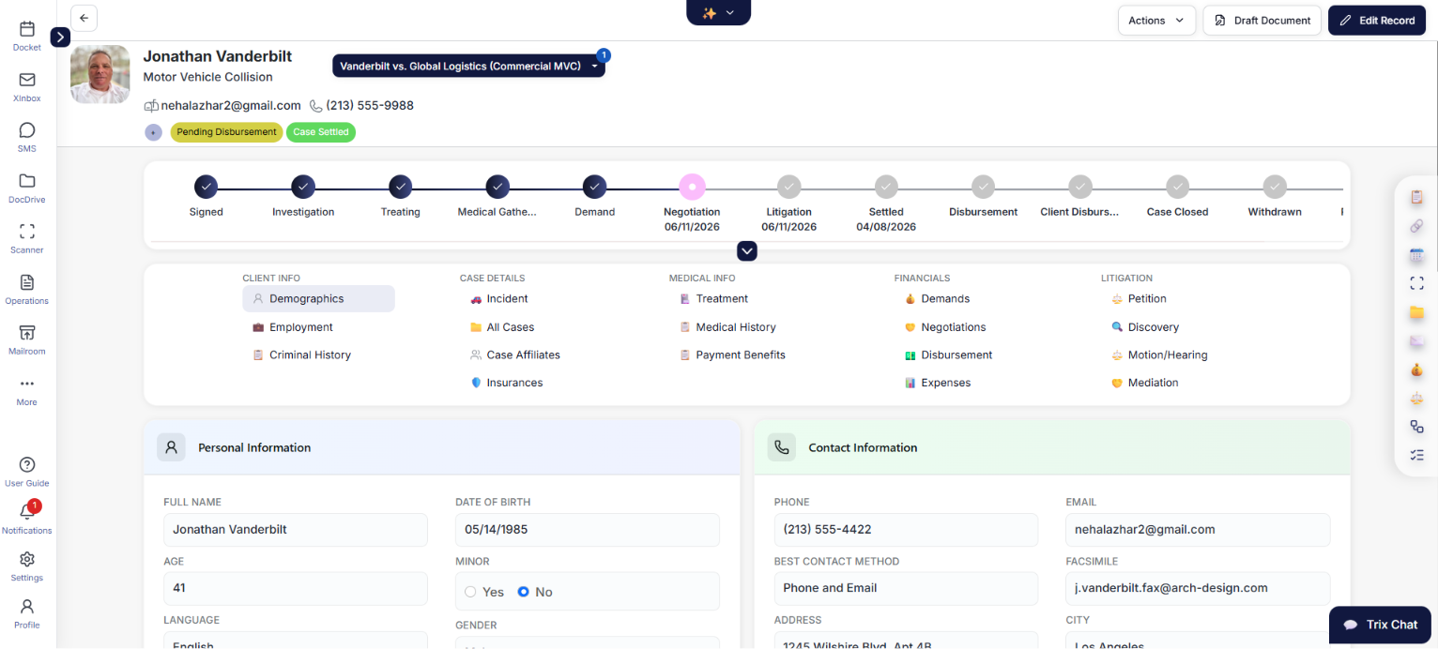The width and height of the screenshot is (1438, 649).
Task: Open Mailroom from the sidebar
Action: click(x=27, y=340)
